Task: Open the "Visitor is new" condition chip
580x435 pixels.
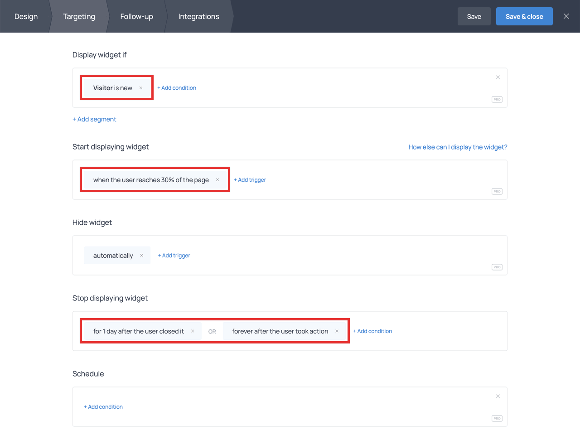Action: pyautogui.click(x=113, y=87)
